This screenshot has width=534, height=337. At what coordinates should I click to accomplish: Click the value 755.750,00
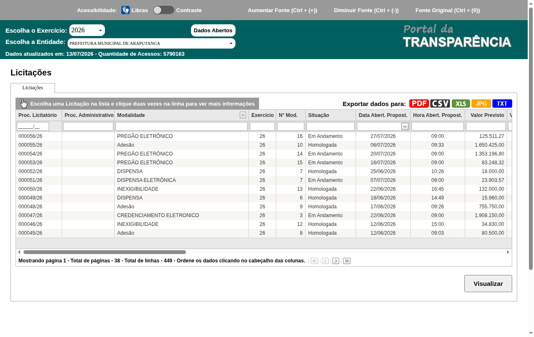click(492, 207)
